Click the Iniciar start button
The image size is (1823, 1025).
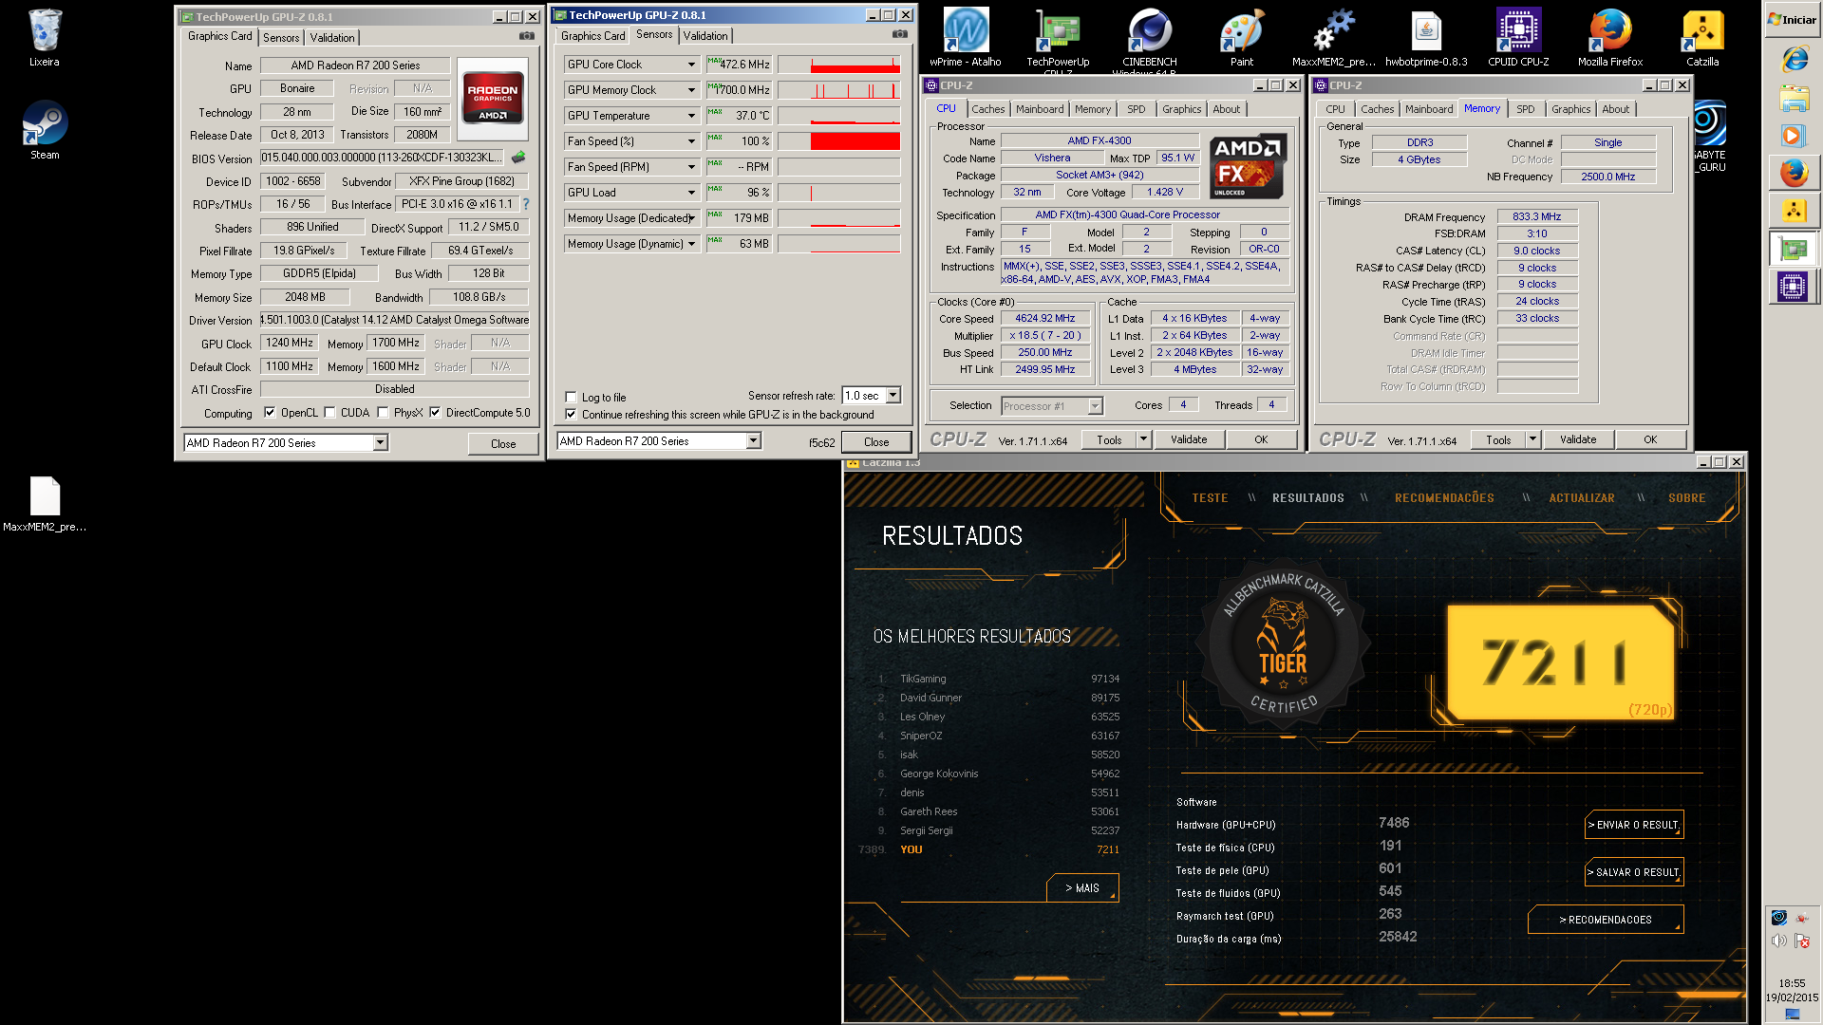pos(1793,19)
